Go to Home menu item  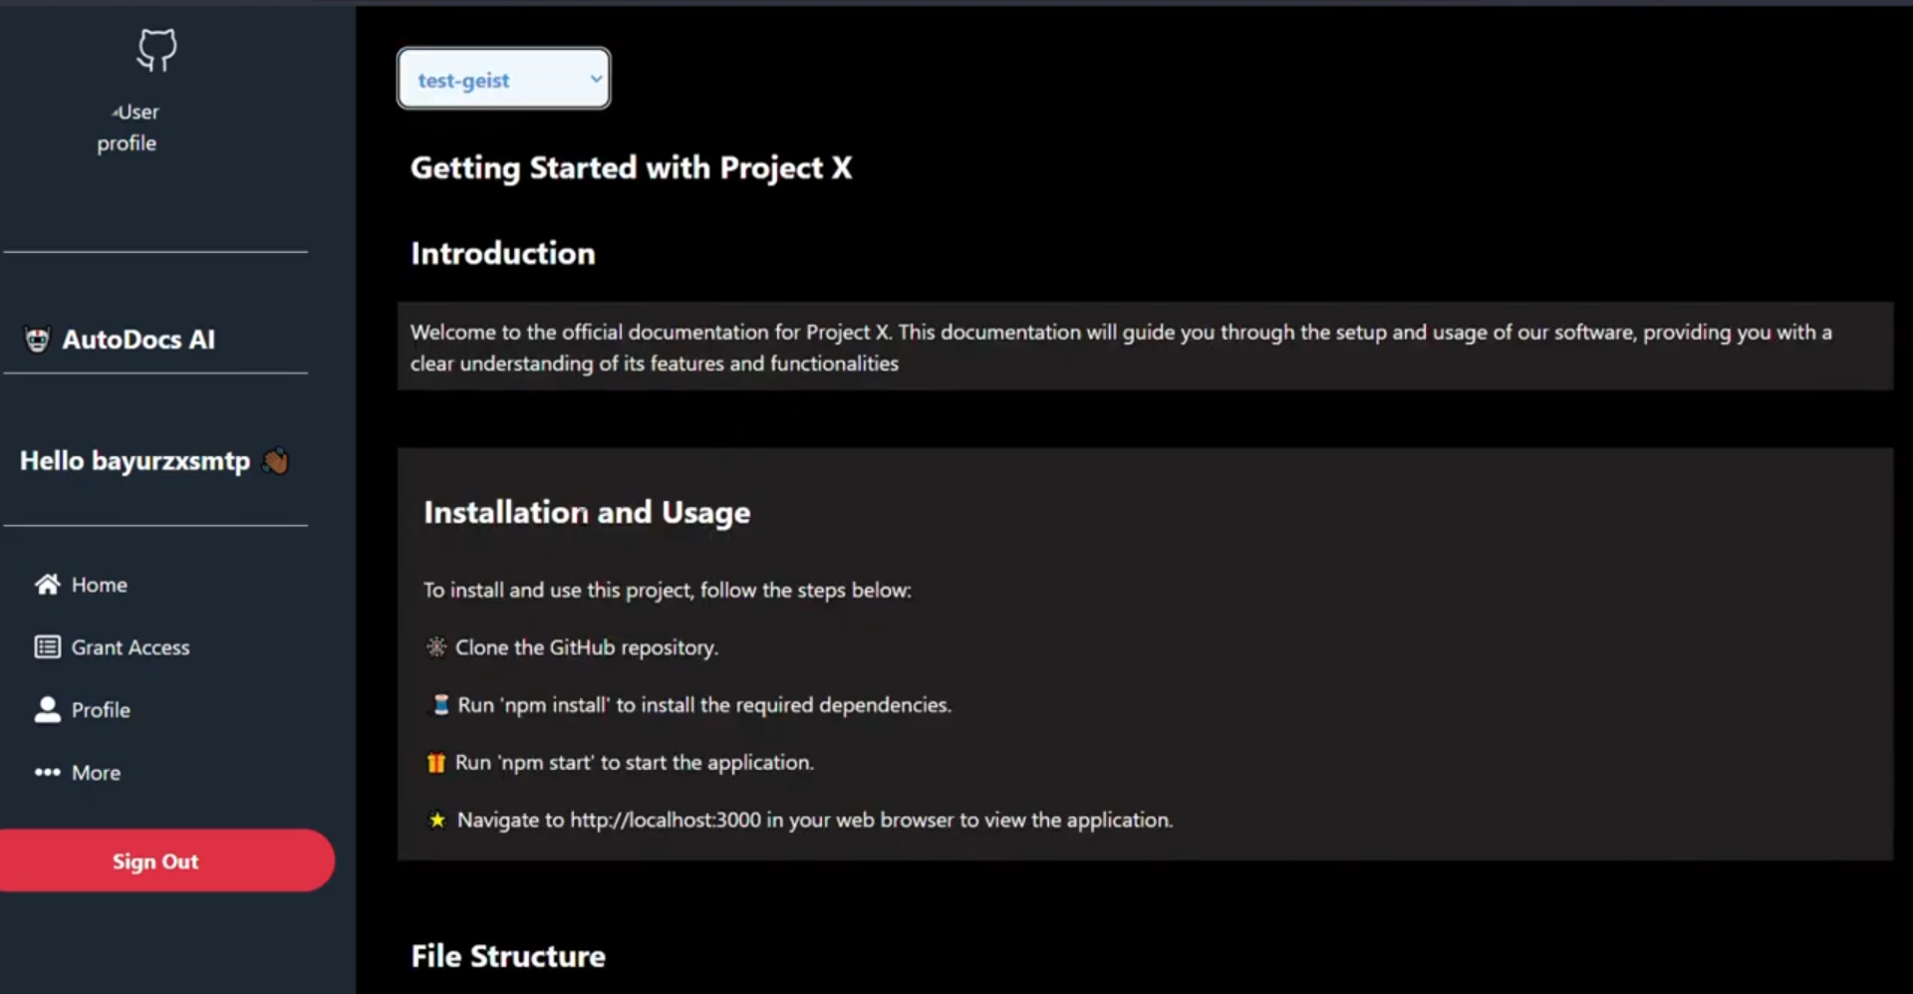pos(100,585)
